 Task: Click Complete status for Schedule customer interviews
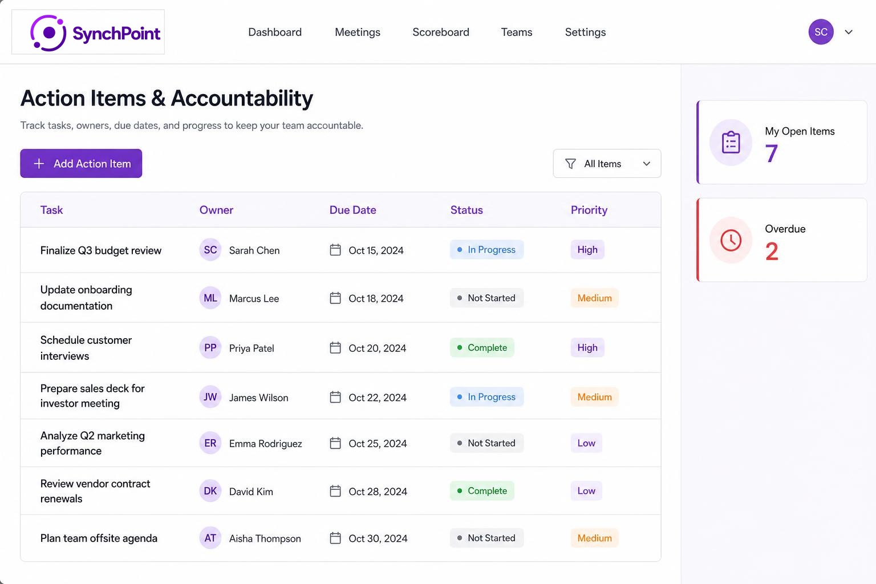click(x=482, y=347)
